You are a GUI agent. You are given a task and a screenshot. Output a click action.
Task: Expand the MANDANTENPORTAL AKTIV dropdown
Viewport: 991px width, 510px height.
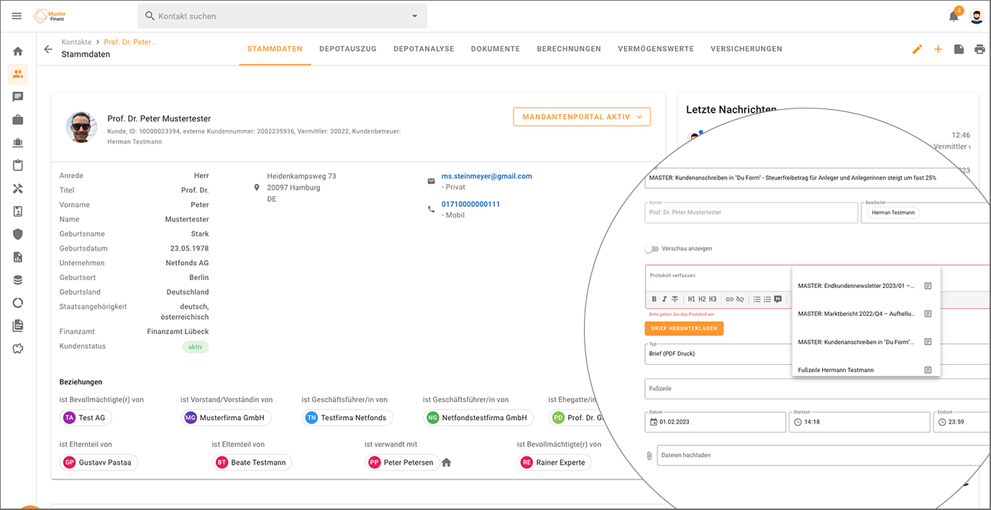(x=581, y=116)
